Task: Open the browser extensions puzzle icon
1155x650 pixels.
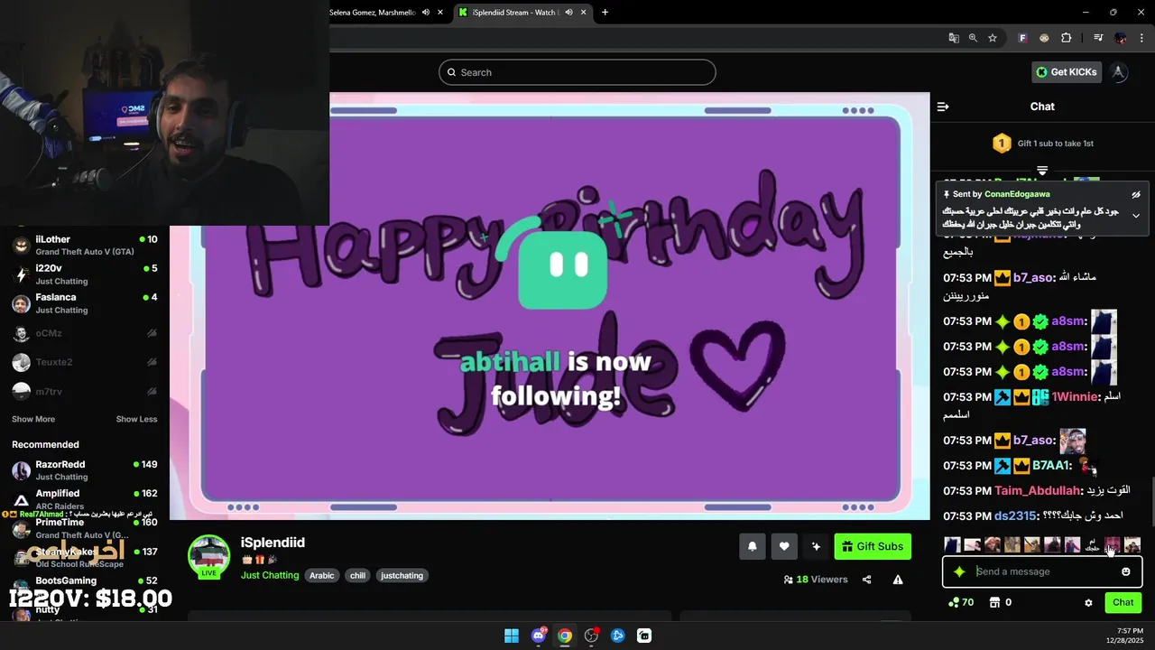Action: [x=1067, y=38]
